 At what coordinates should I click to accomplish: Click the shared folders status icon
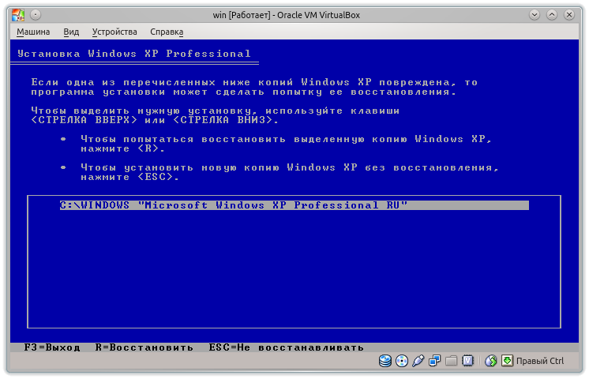[451, 362]
